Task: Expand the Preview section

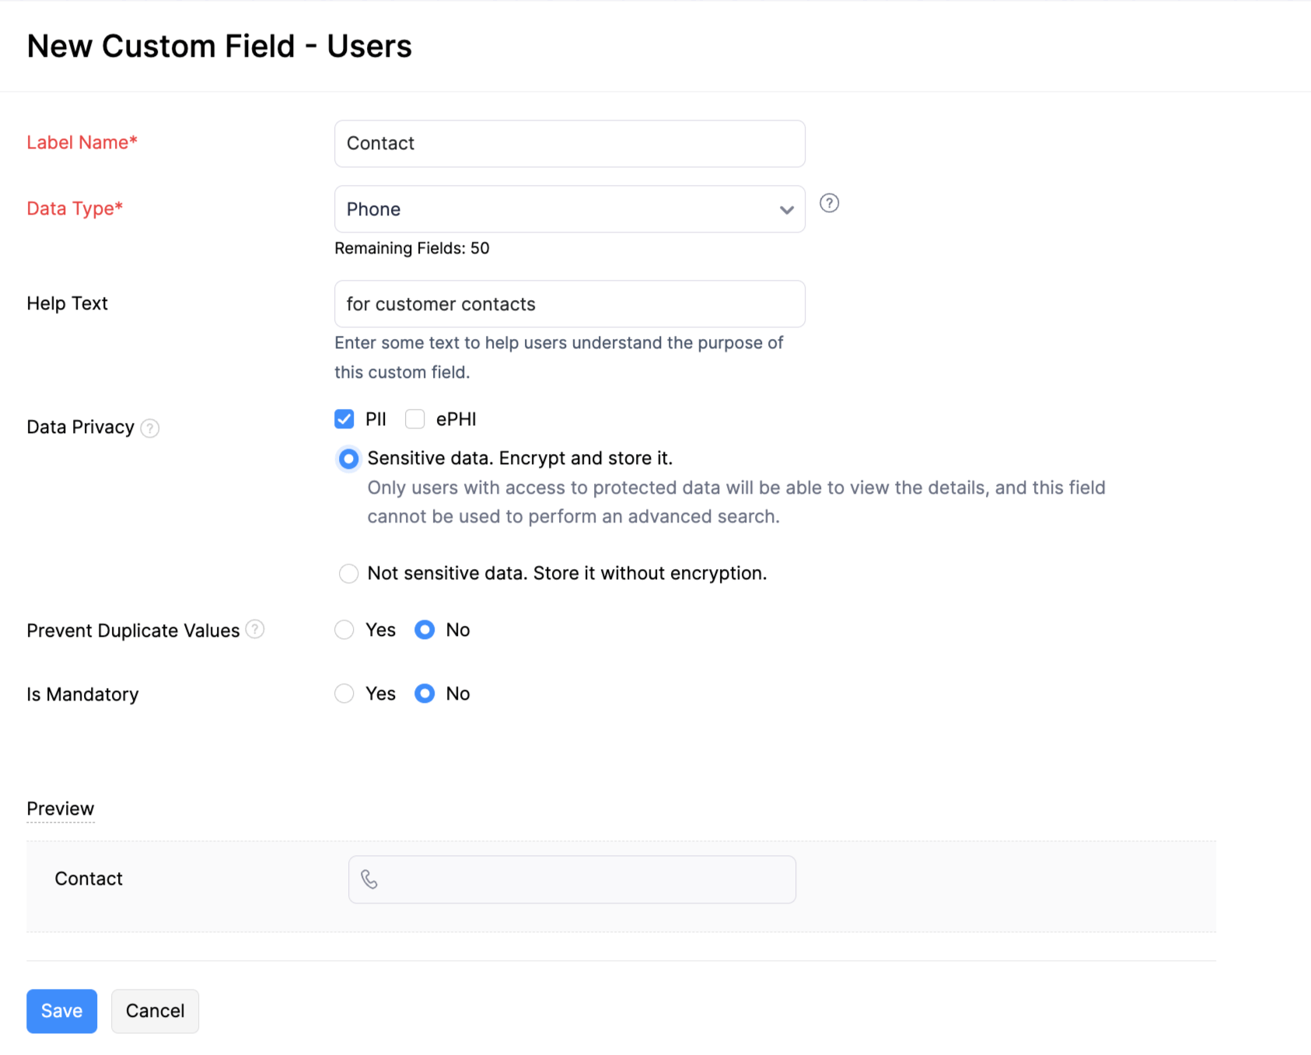Action: pos(60,809)
